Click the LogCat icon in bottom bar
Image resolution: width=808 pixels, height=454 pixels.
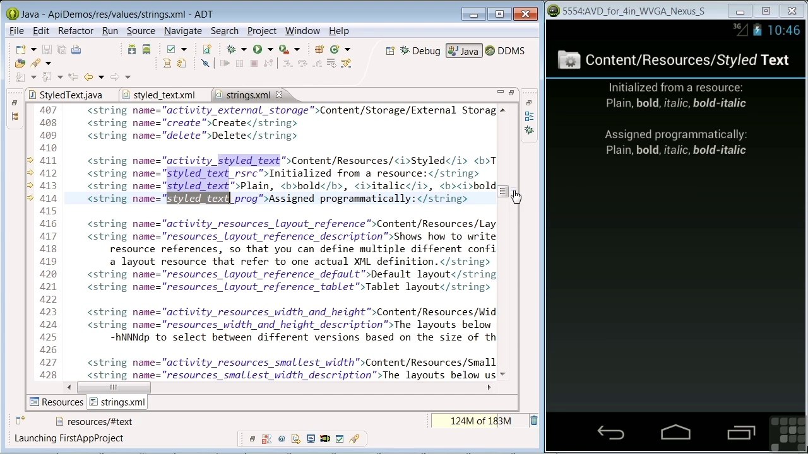325,439
